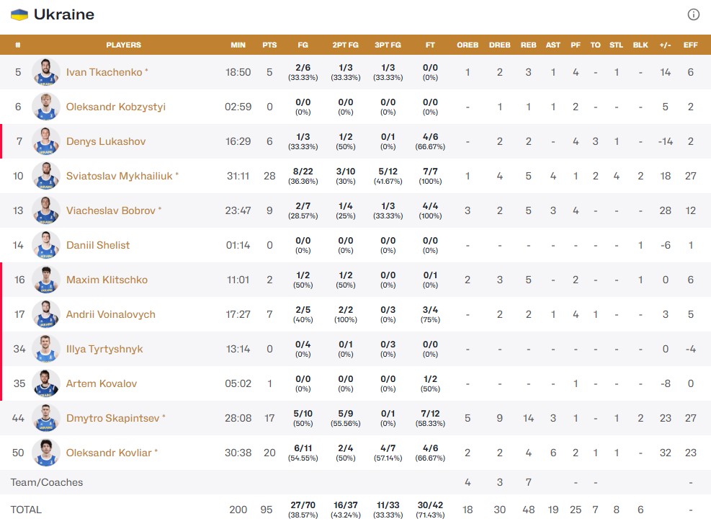Click the info icon beside Ukraine header

click(x=693, y=14)
